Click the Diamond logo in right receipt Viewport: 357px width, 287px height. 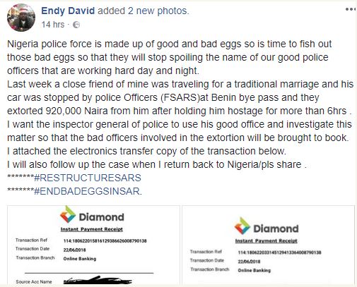[x=267, y=226]
